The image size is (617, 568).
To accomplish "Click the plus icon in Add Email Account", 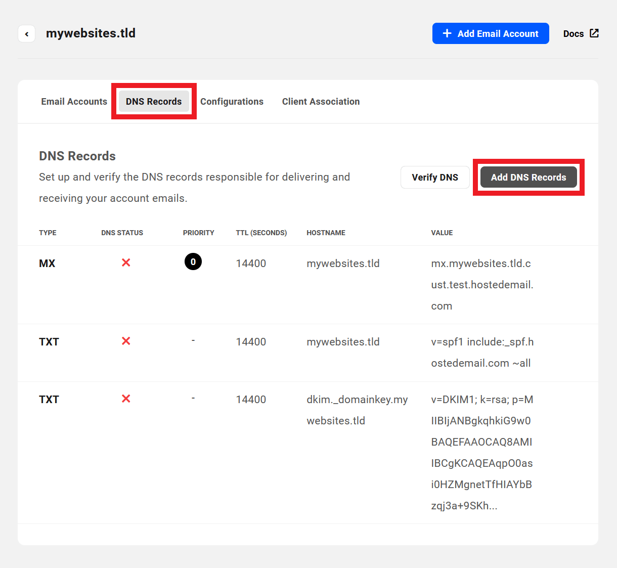I will coord(447,33).
